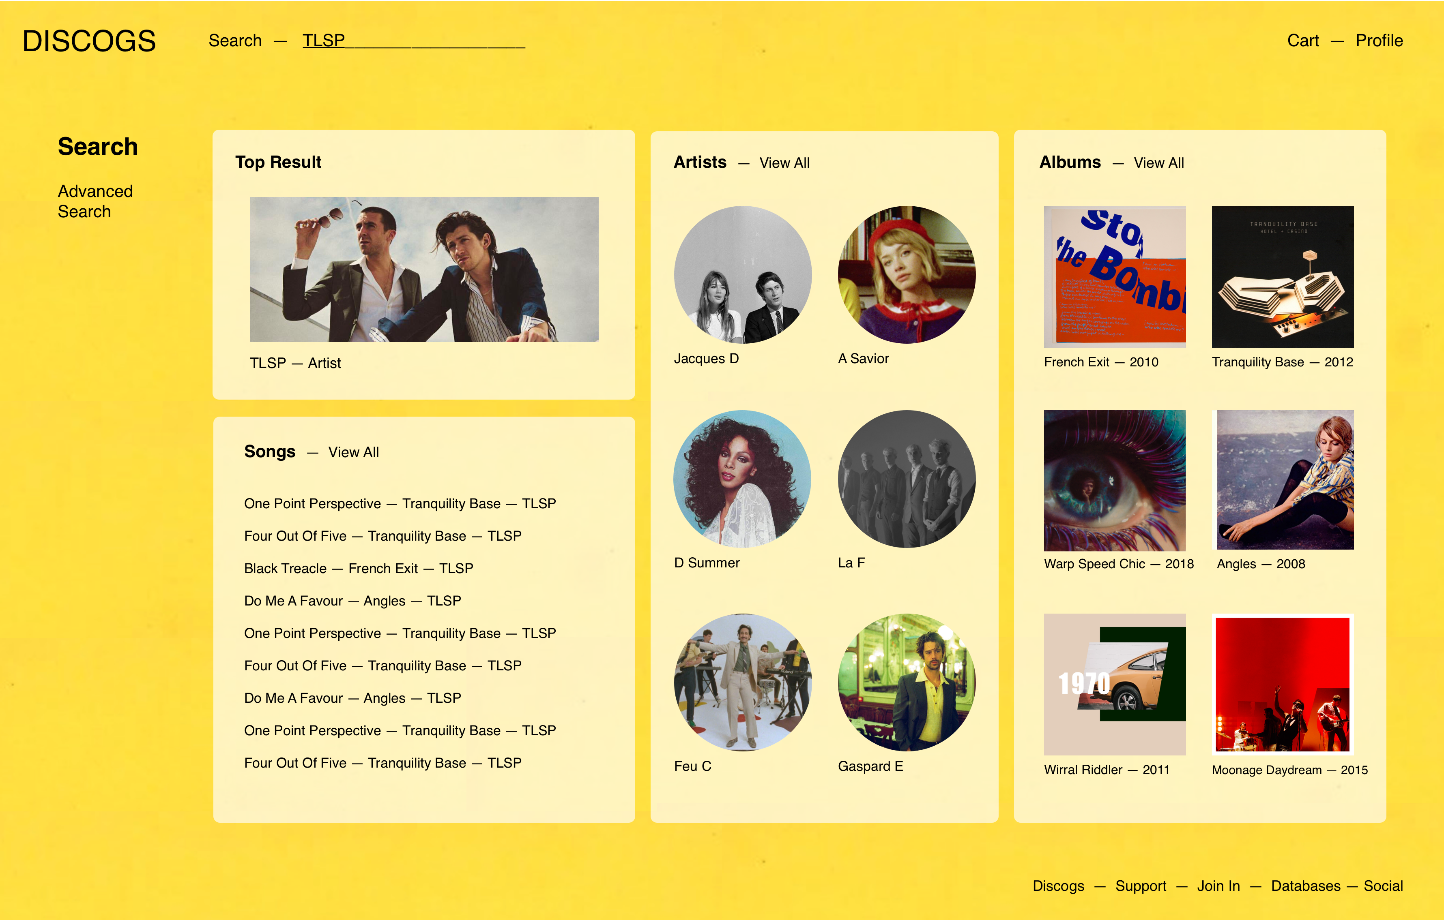1444x920 pixels.
Task: Click the 'La F' artist name
Action: pos(851,562)
